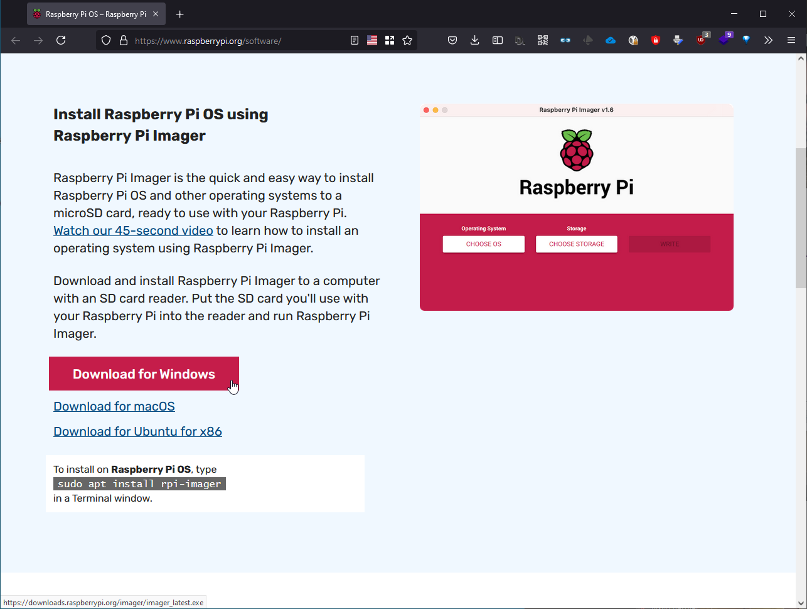Open the print extension icon
This screenshot has height=609, width=807.
[678, 40]
